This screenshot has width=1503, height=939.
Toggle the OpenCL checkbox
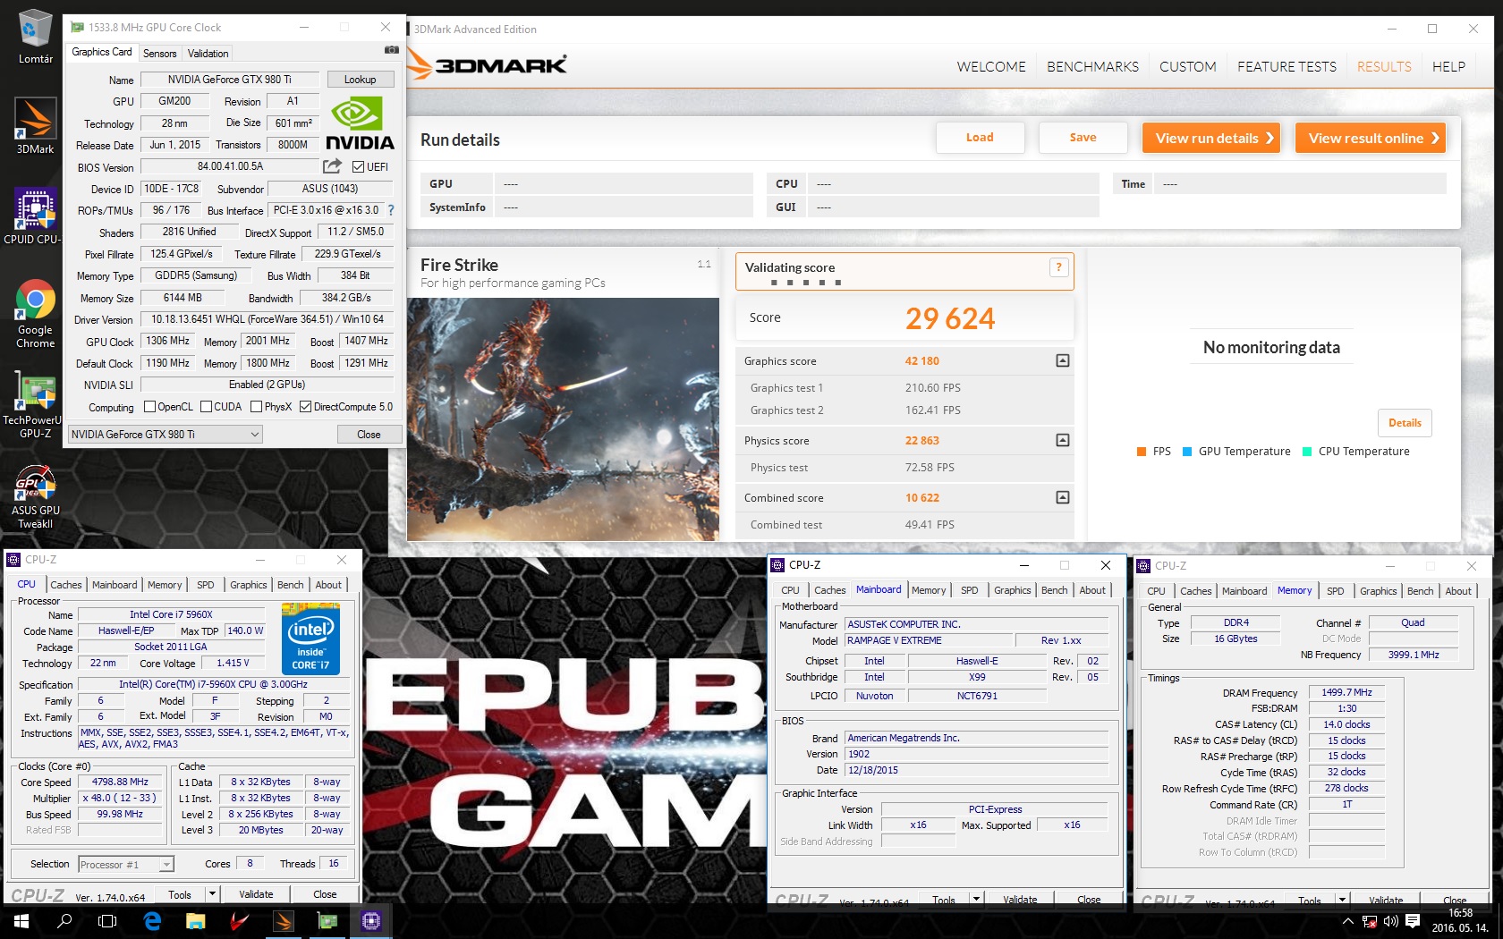point(149,407)
